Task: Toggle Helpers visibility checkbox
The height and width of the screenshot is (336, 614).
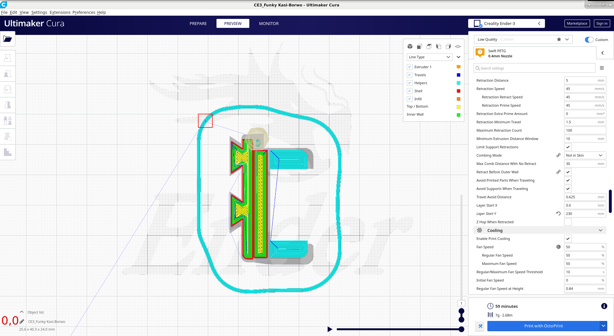Action: (x=410, y=83)
